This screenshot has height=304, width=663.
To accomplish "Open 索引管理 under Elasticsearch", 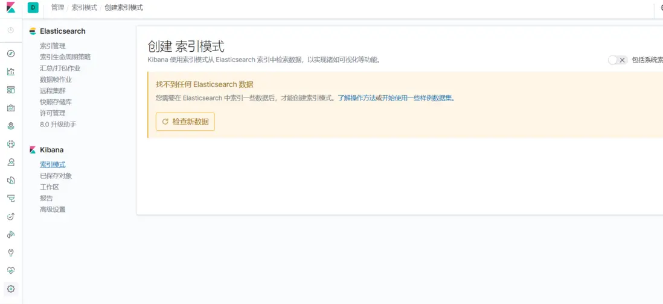I will [x=53, y=46].
